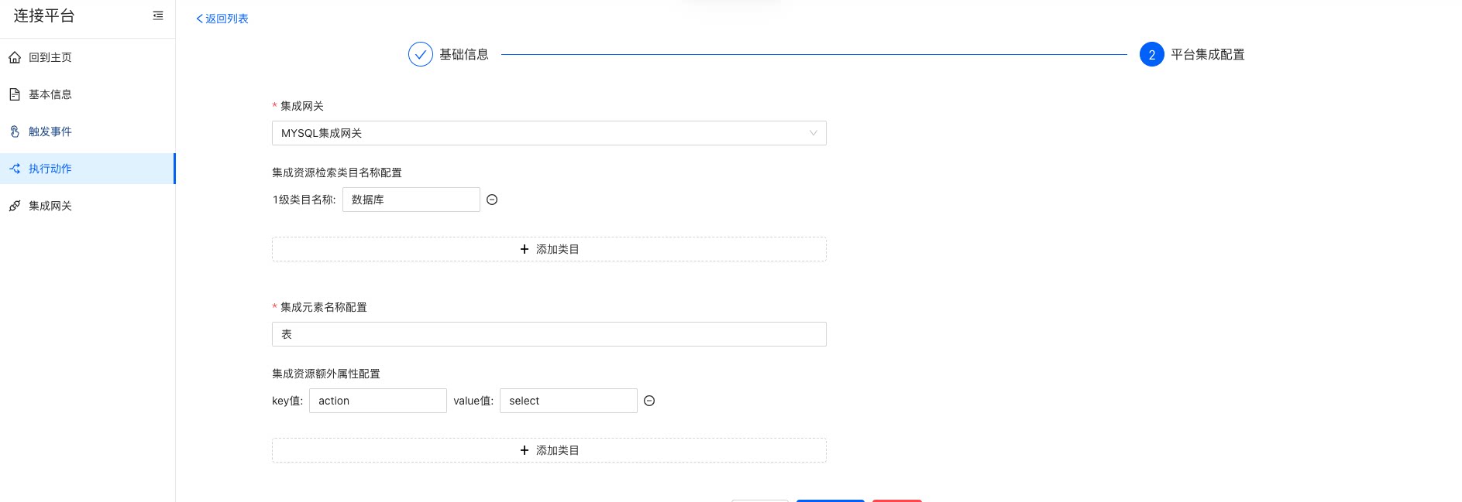Image resolution: width=1462 pixels, height=502 pixels.
Task: Select 集成网关 in the sidebar menu
Action: click(x=50, y=206)
